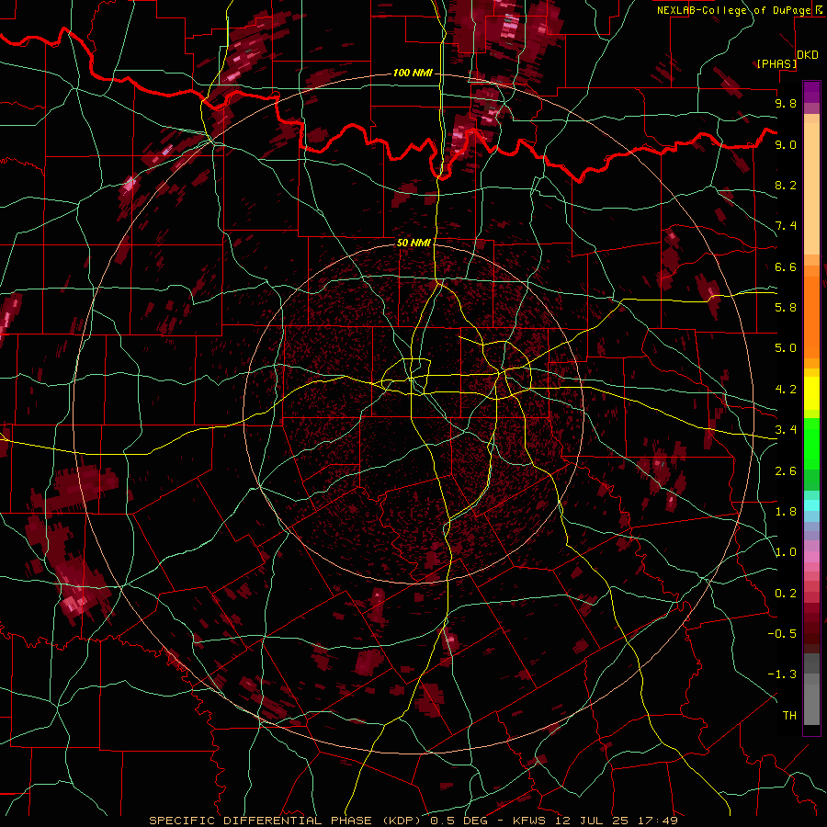Select the 9.8 value on the color scale

click(x=786, y=103)
